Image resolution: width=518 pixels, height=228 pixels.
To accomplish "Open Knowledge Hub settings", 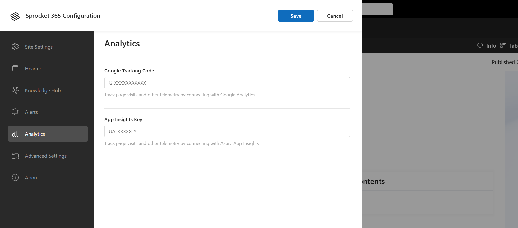I will (48, 90).
